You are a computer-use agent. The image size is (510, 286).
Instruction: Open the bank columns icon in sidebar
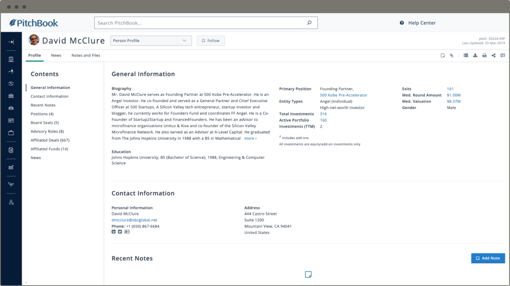[x=11, y=96]
